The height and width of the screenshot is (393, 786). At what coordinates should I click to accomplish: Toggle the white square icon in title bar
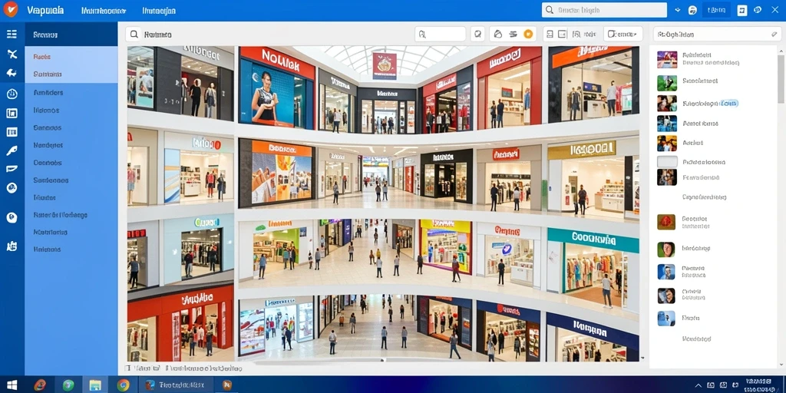[x=742, y=10]
